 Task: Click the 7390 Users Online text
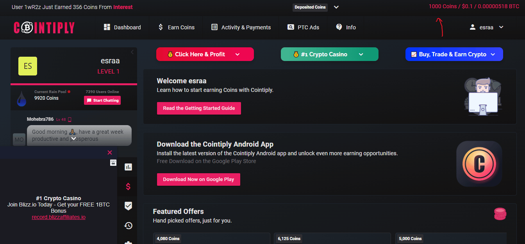pos(102,92)
